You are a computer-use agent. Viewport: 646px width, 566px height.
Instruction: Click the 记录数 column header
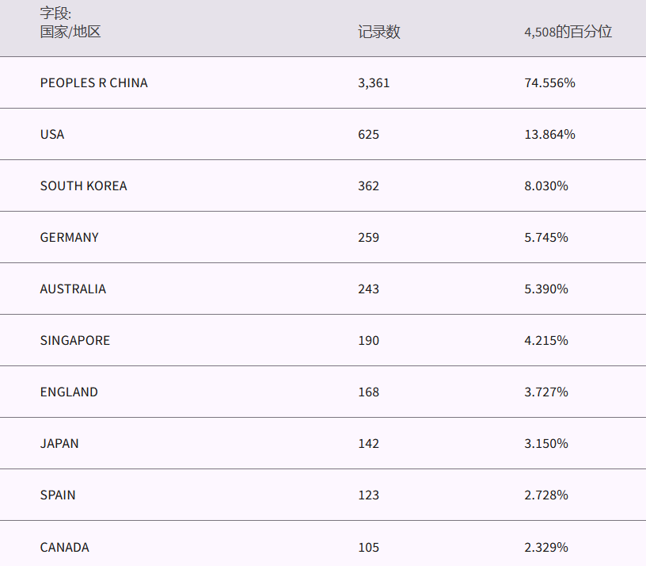coord(378,32)
